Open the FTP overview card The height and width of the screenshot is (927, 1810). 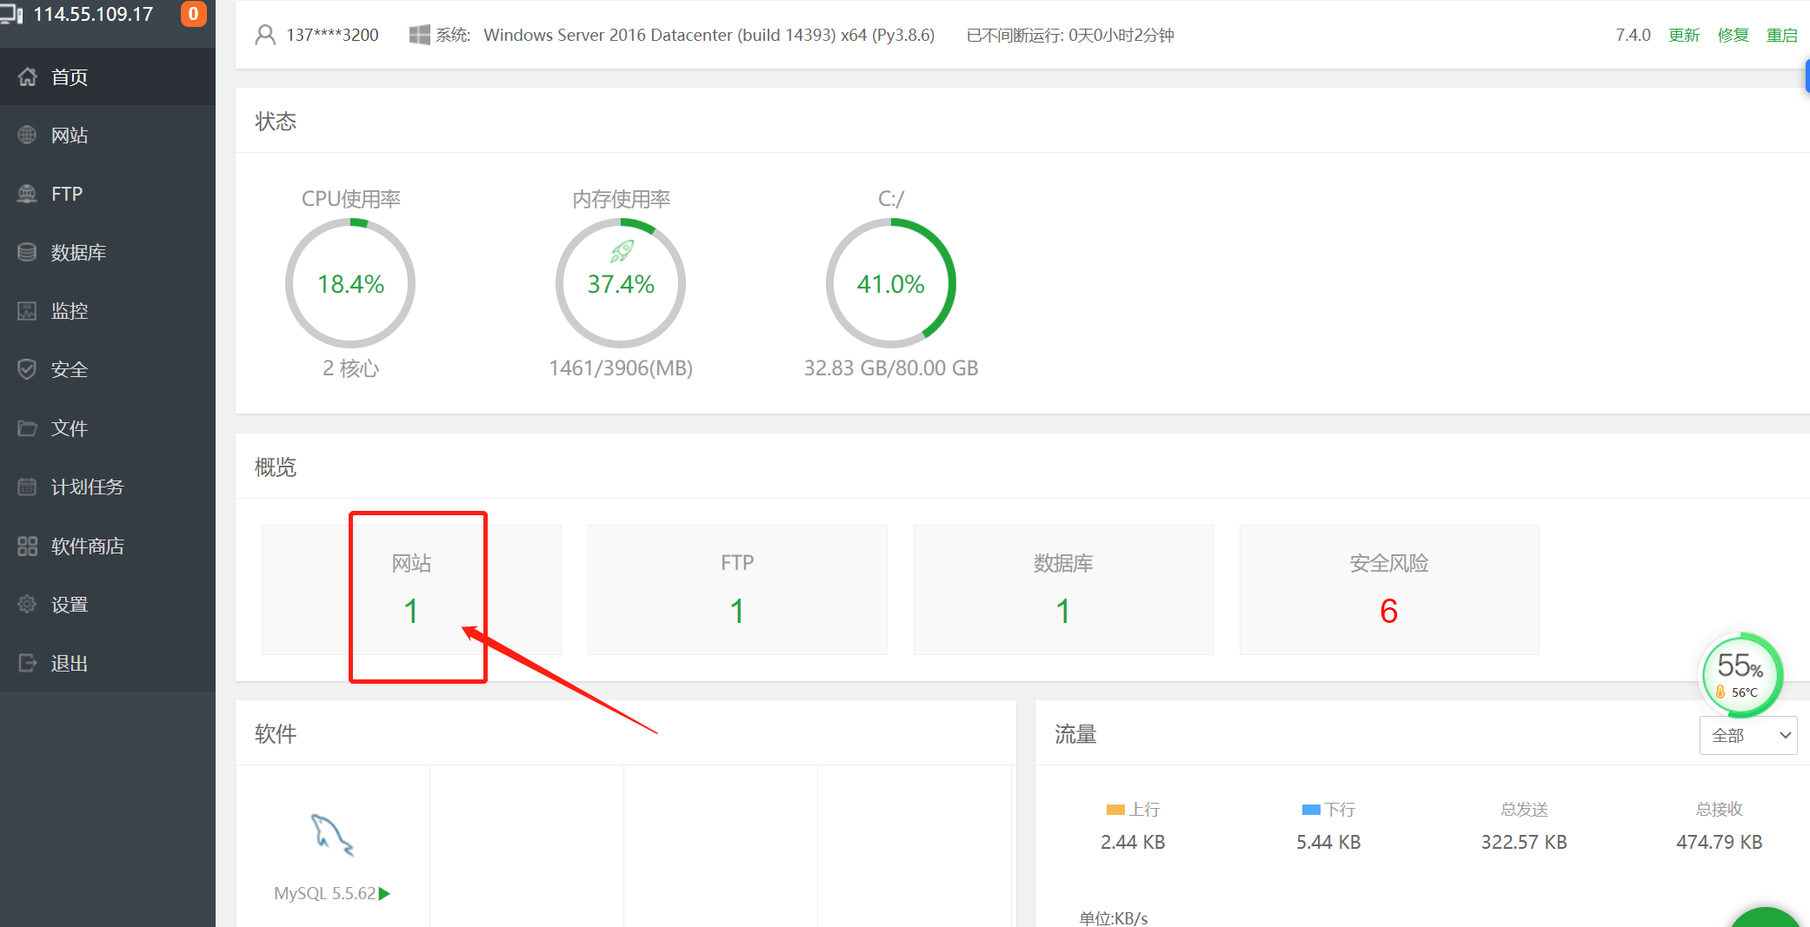pyautogui.click(x=737, y=589)
